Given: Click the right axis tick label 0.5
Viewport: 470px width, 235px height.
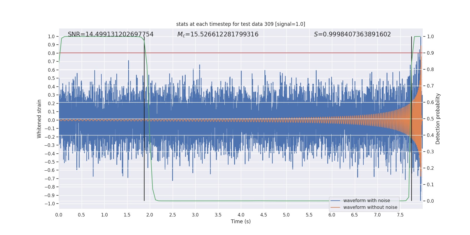Looking at the screenshot, I should [430, 119].
